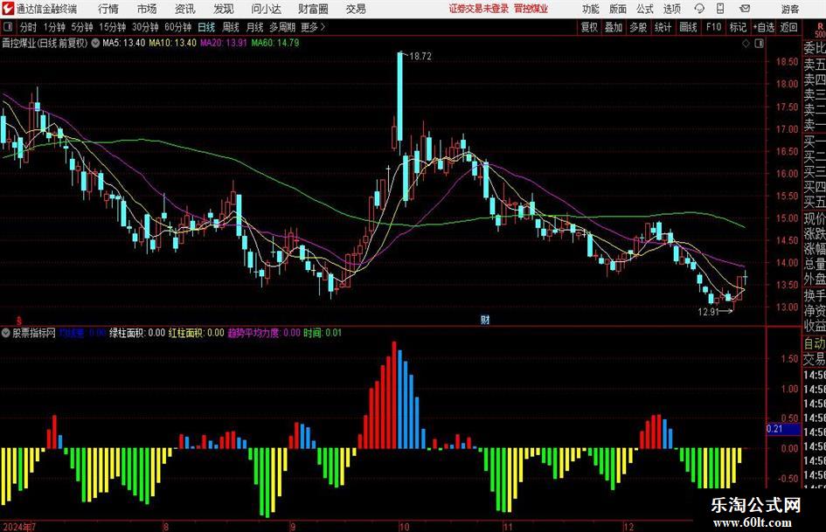Switch to 30分钟 period
The width and height of the screenshot is (826, 532).
pos(145,27)
